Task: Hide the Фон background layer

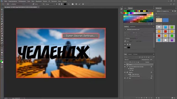Action: (125, 78)
